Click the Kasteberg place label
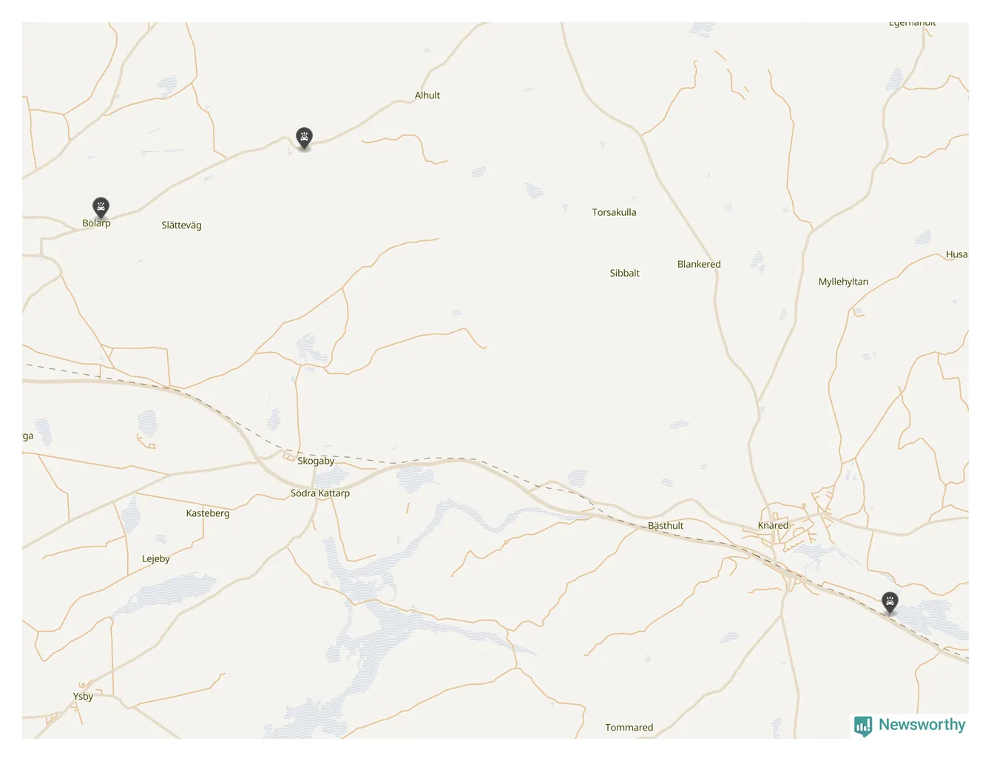This screenshot has width=991, height=761. [208, 513]
